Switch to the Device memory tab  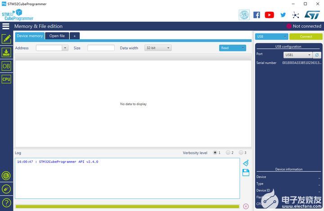(x=30, y=36)
